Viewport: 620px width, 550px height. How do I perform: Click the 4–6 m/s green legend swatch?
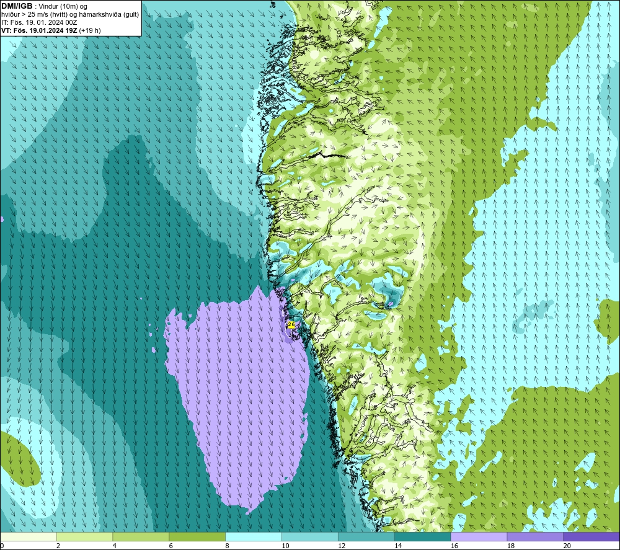pos(141,536)
